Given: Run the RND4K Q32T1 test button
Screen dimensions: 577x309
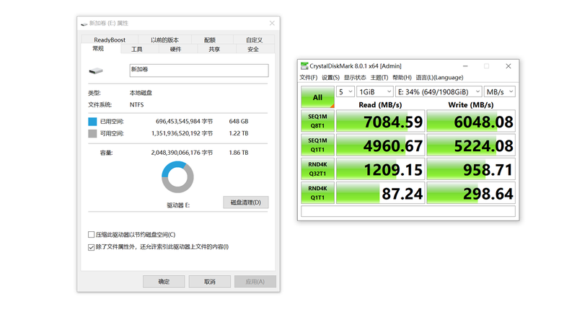Looking at the screenshot, I should click(317, 169).
